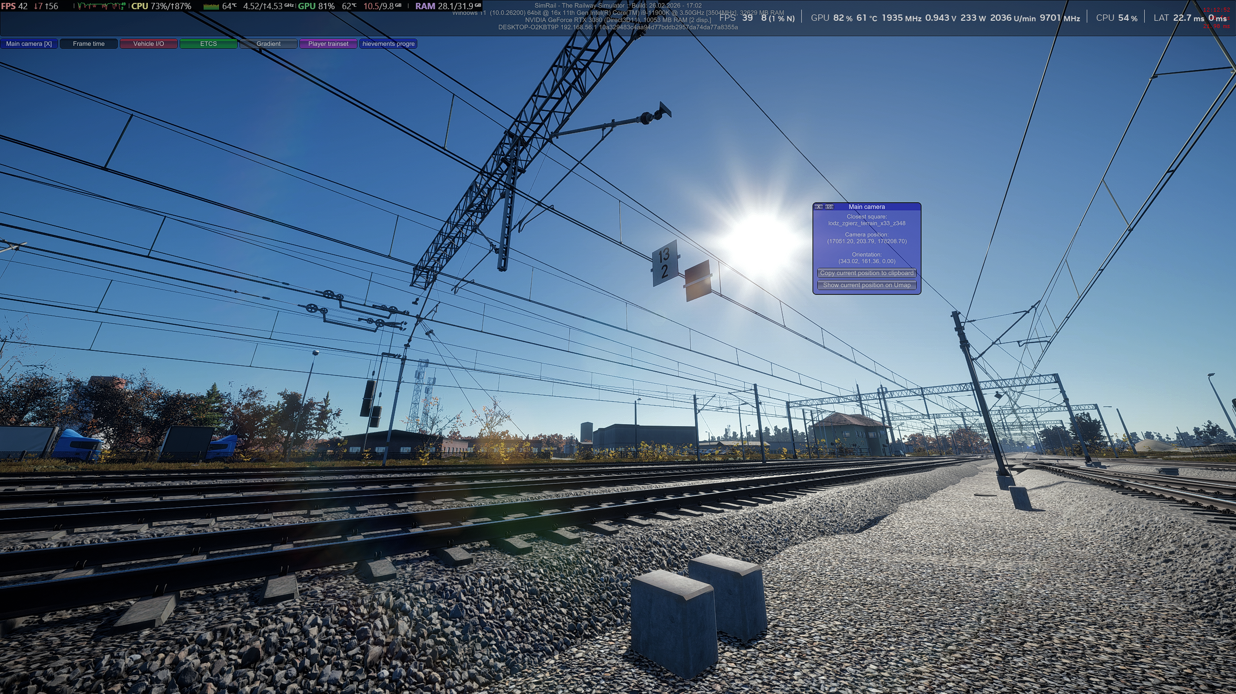1236x694 pixels.
Task: Collapse the Main camera panel
Action: tap(829, 207)
